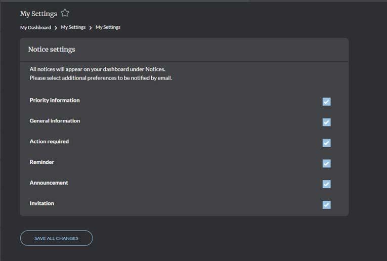Viewport: 387px width, 261px height.
Task: Select the last My Settings breadcrumb
Action: pyautogui.click(x=108, y=27)
